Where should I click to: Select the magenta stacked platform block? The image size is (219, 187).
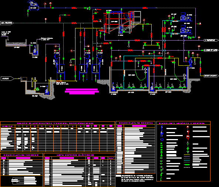point(82,91)
